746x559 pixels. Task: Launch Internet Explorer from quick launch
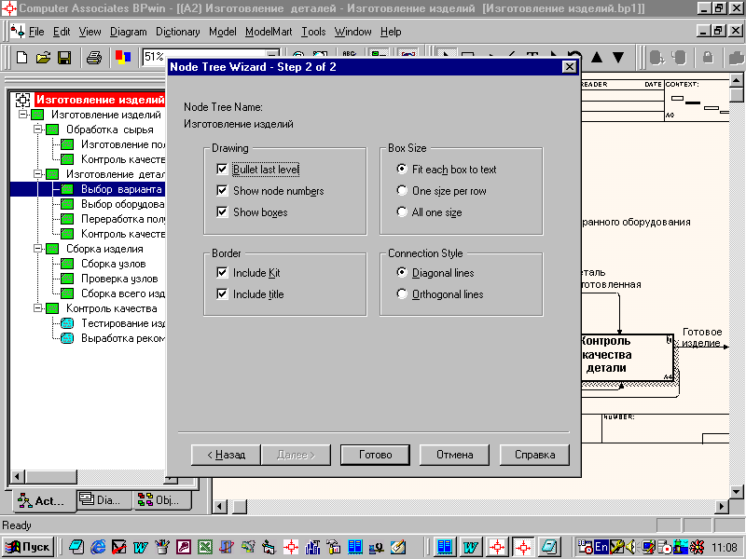[98, 547]
